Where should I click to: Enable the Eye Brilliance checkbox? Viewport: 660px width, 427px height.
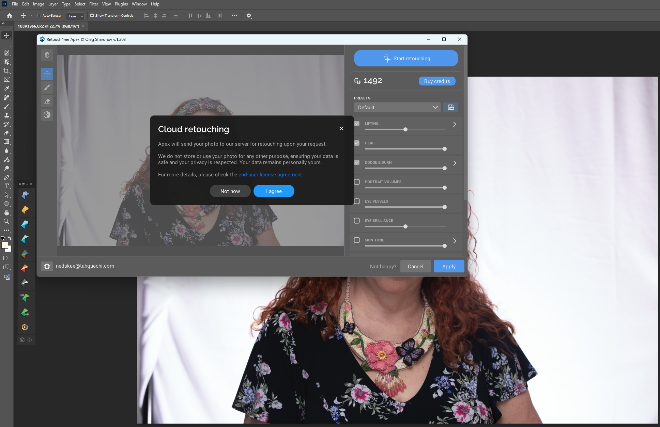(357, 221)
